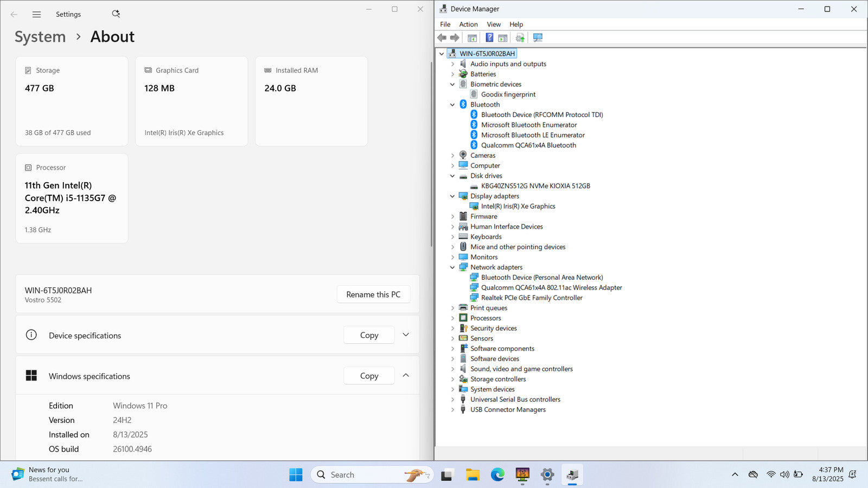Open File Explorer from the taskbar
868x488 pixels.
point(473,475)
